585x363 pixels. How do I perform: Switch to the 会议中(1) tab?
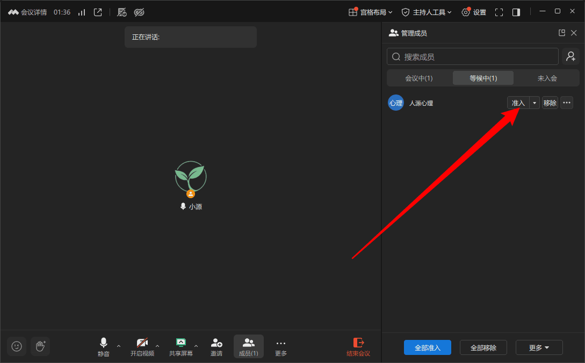tap(419, 78)
